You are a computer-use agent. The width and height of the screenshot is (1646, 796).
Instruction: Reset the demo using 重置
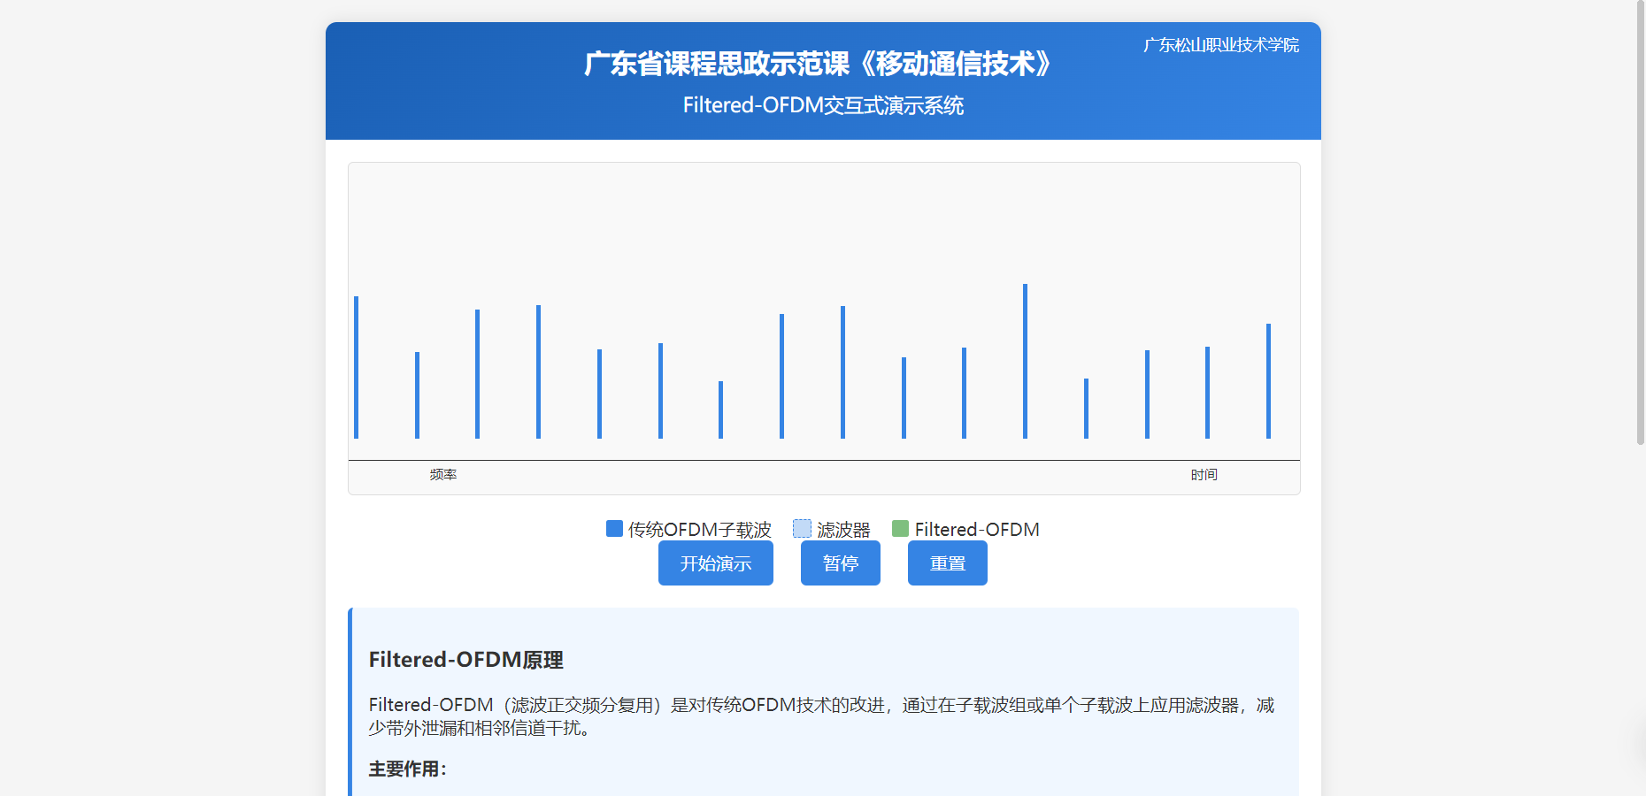[947, 563]
